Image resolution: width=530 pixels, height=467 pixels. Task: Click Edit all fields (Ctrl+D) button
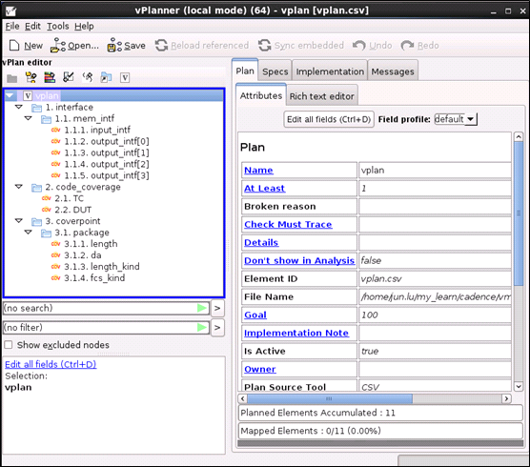[329, 119]
